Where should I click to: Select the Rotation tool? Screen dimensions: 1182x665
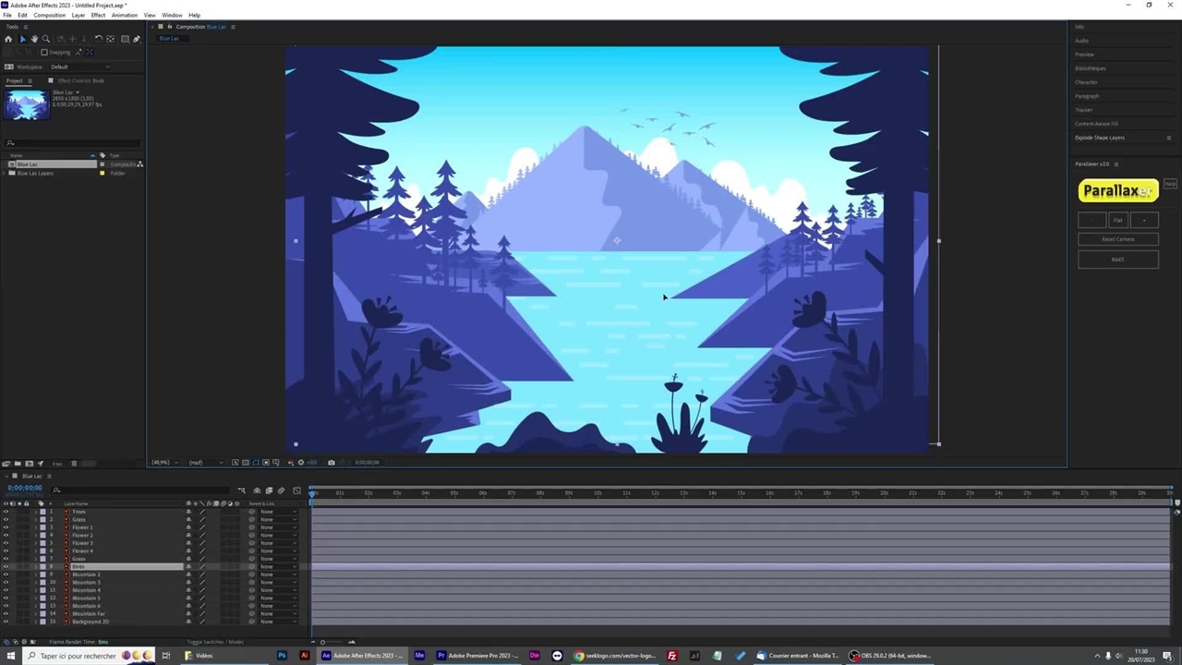tap(98, 39)
